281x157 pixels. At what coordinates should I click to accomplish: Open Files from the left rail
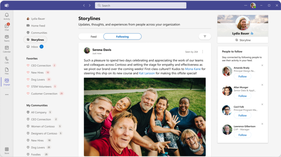tap(7, 70)
